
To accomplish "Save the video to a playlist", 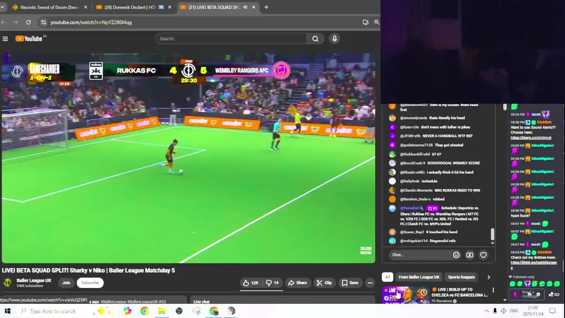I will (350, 283).
